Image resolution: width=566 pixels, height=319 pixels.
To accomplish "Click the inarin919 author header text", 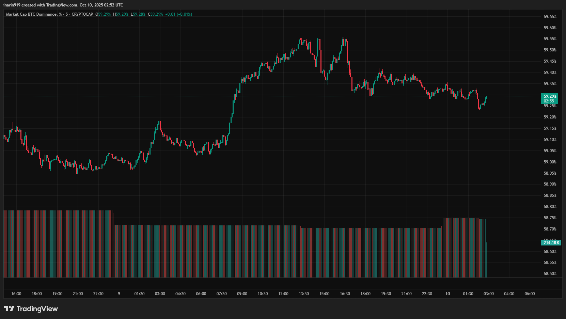I will [x=12, y=5].
